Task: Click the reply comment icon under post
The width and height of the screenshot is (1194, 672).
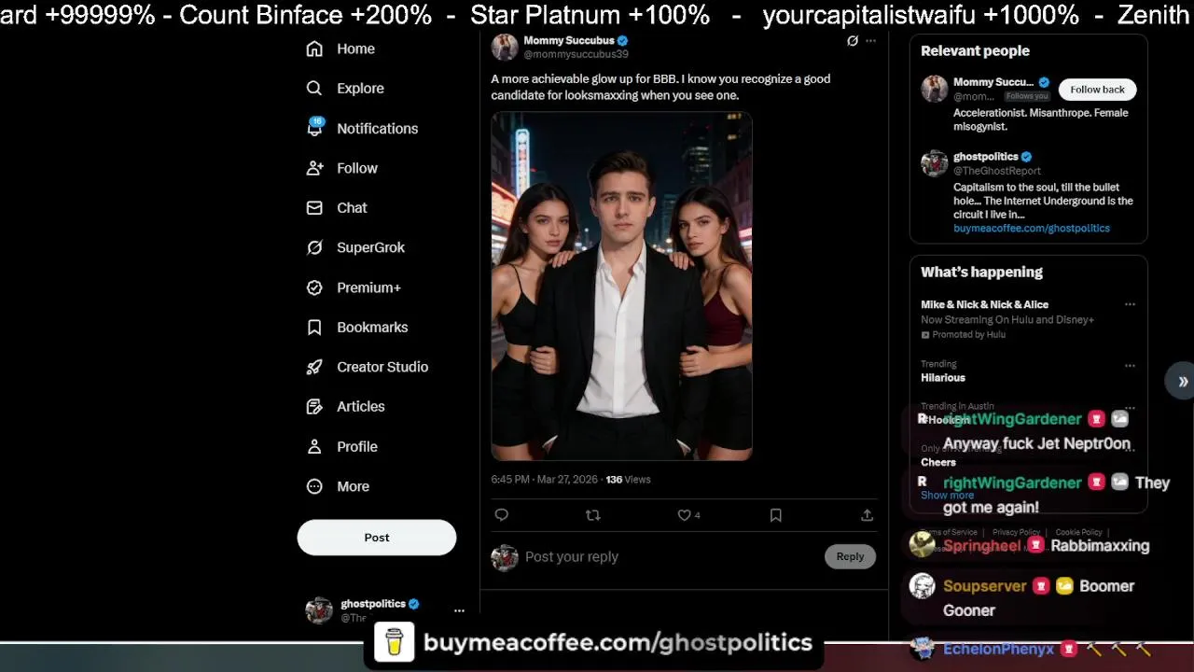Action: tap(501, 515)
